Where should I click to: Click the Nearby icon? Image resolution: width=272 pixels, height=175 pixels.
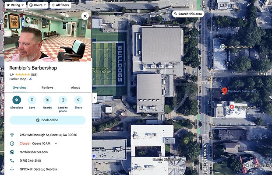[47, 100]
